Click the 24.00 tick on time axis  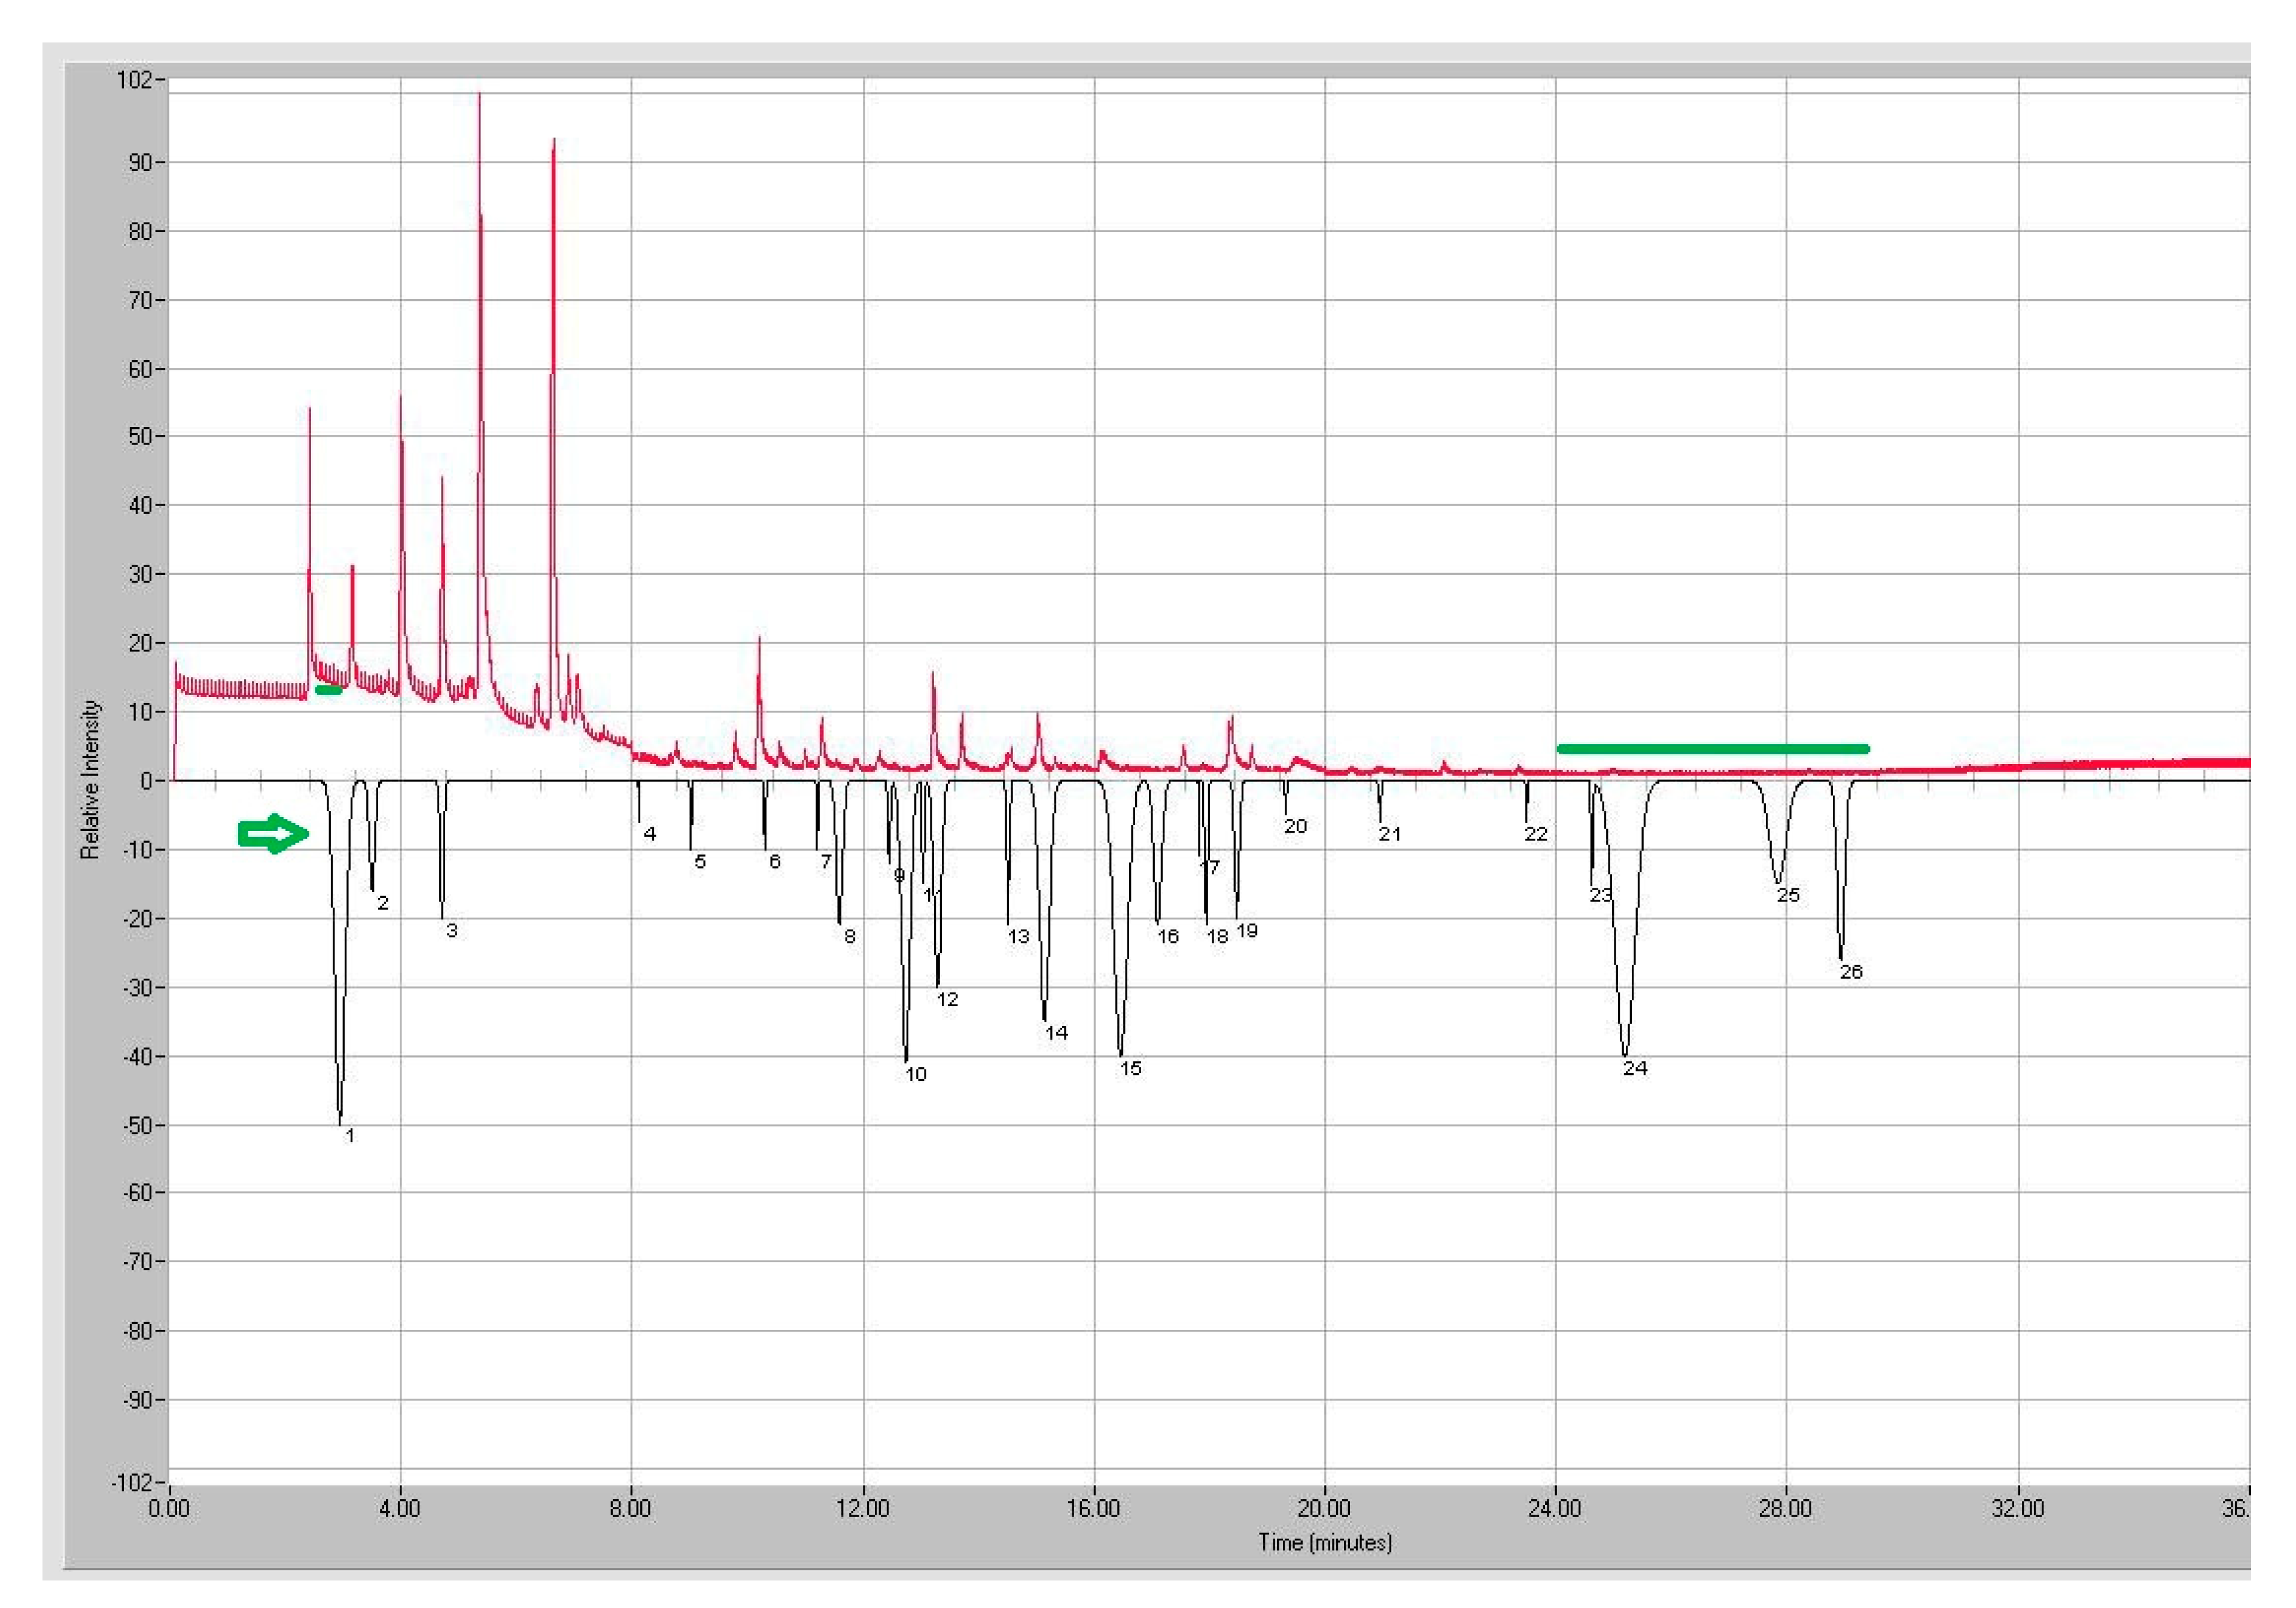pos(1554,1508)
